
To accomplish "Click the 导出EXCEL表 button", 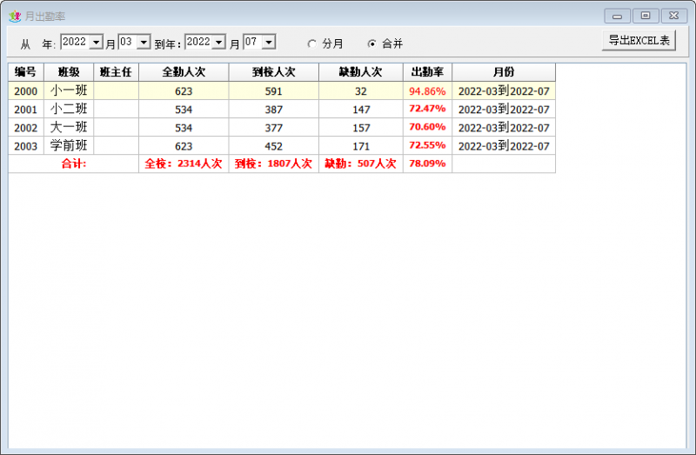I will pyautogui.click(x=639, y=40).
